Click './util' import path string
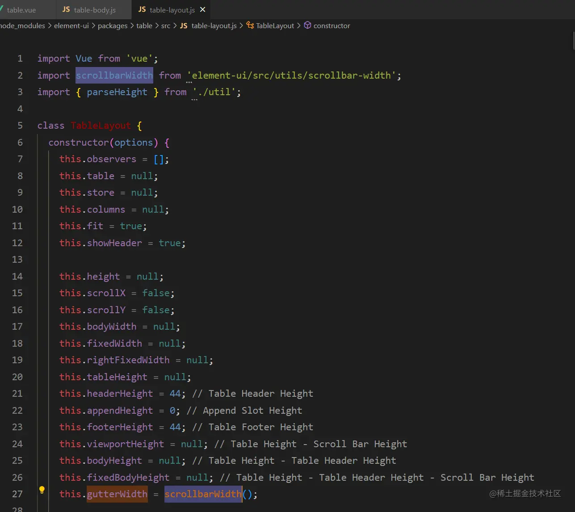Image resolution: width=575 pixels, height=512 pixels. tap(214, 92)
